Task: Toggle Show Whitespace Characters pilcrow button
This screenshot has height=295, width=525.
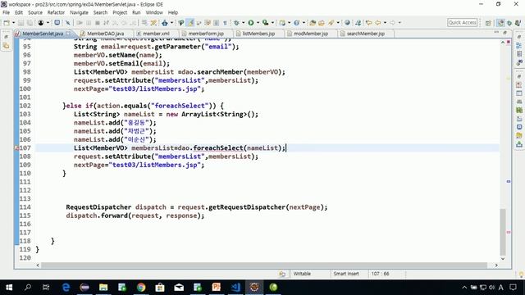Action: tap(225, 23)
